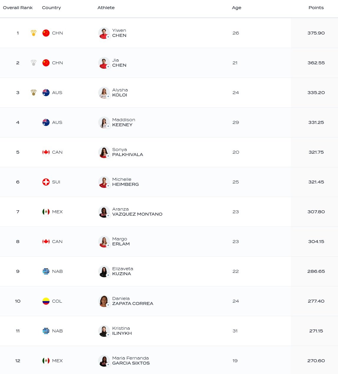The width and height of the screenshot is (338, 374).
Task: Click the Age column header
Action: [236, 8]
